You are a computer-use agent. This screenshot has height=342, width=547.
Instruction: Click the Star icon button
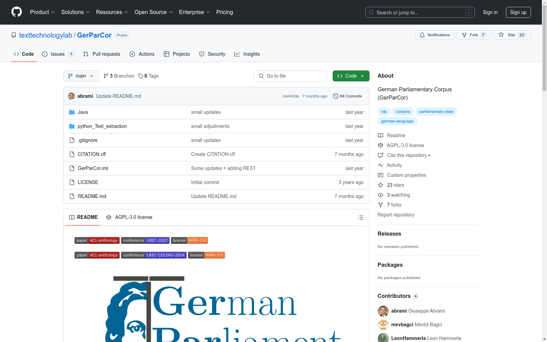coord(501,35)
